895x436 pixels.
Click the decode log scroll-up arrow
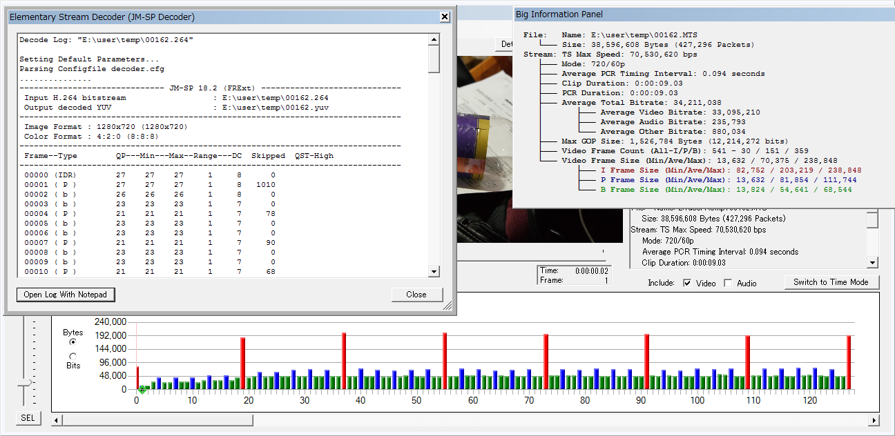click(434, 39)
